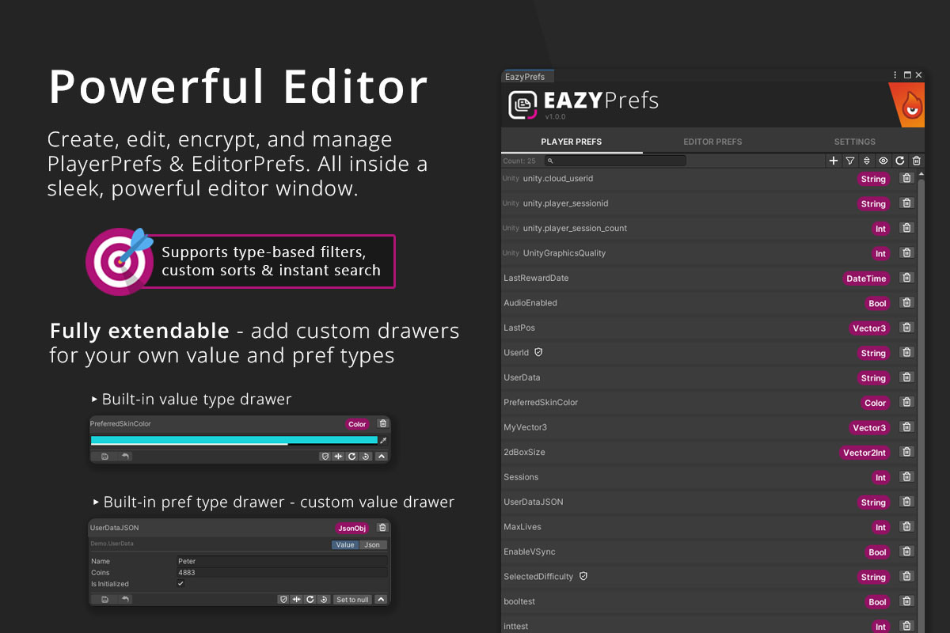Open the type filter funnel icon

pyautogui.click(x=850, y=161)
